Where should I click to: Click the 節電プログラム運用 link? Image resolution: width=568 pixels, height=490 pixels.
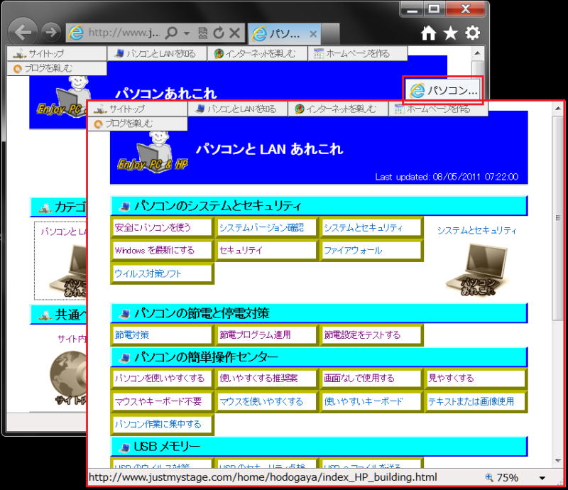tap(255, 334)
